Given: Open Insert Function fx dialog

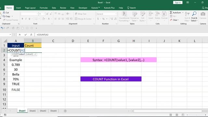Looking at the screenshot, I should click(x=31, y=35).
